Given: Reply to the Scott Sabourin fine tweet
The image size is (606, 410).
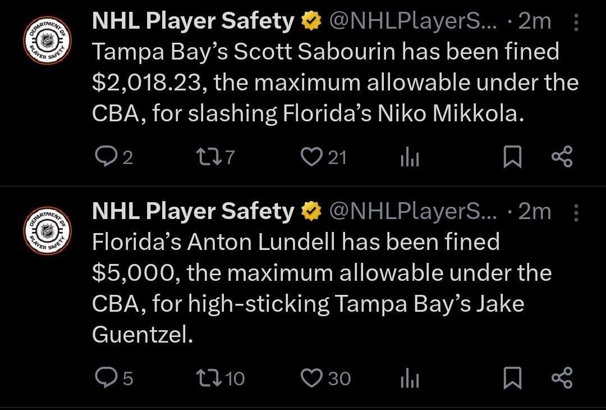Looking at the screenshot, I should [x=103, y=158].
